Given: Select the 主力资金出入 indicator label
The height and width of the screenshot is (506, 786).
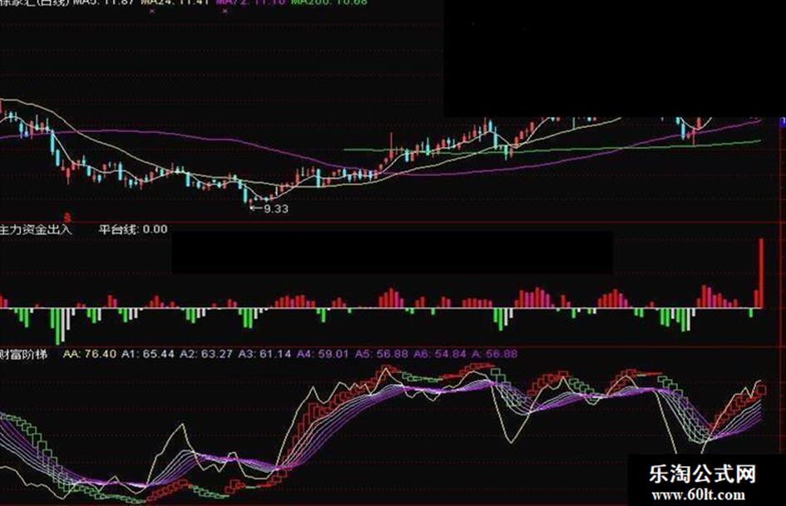Looking at the screenshot, I should coord(36,229).
